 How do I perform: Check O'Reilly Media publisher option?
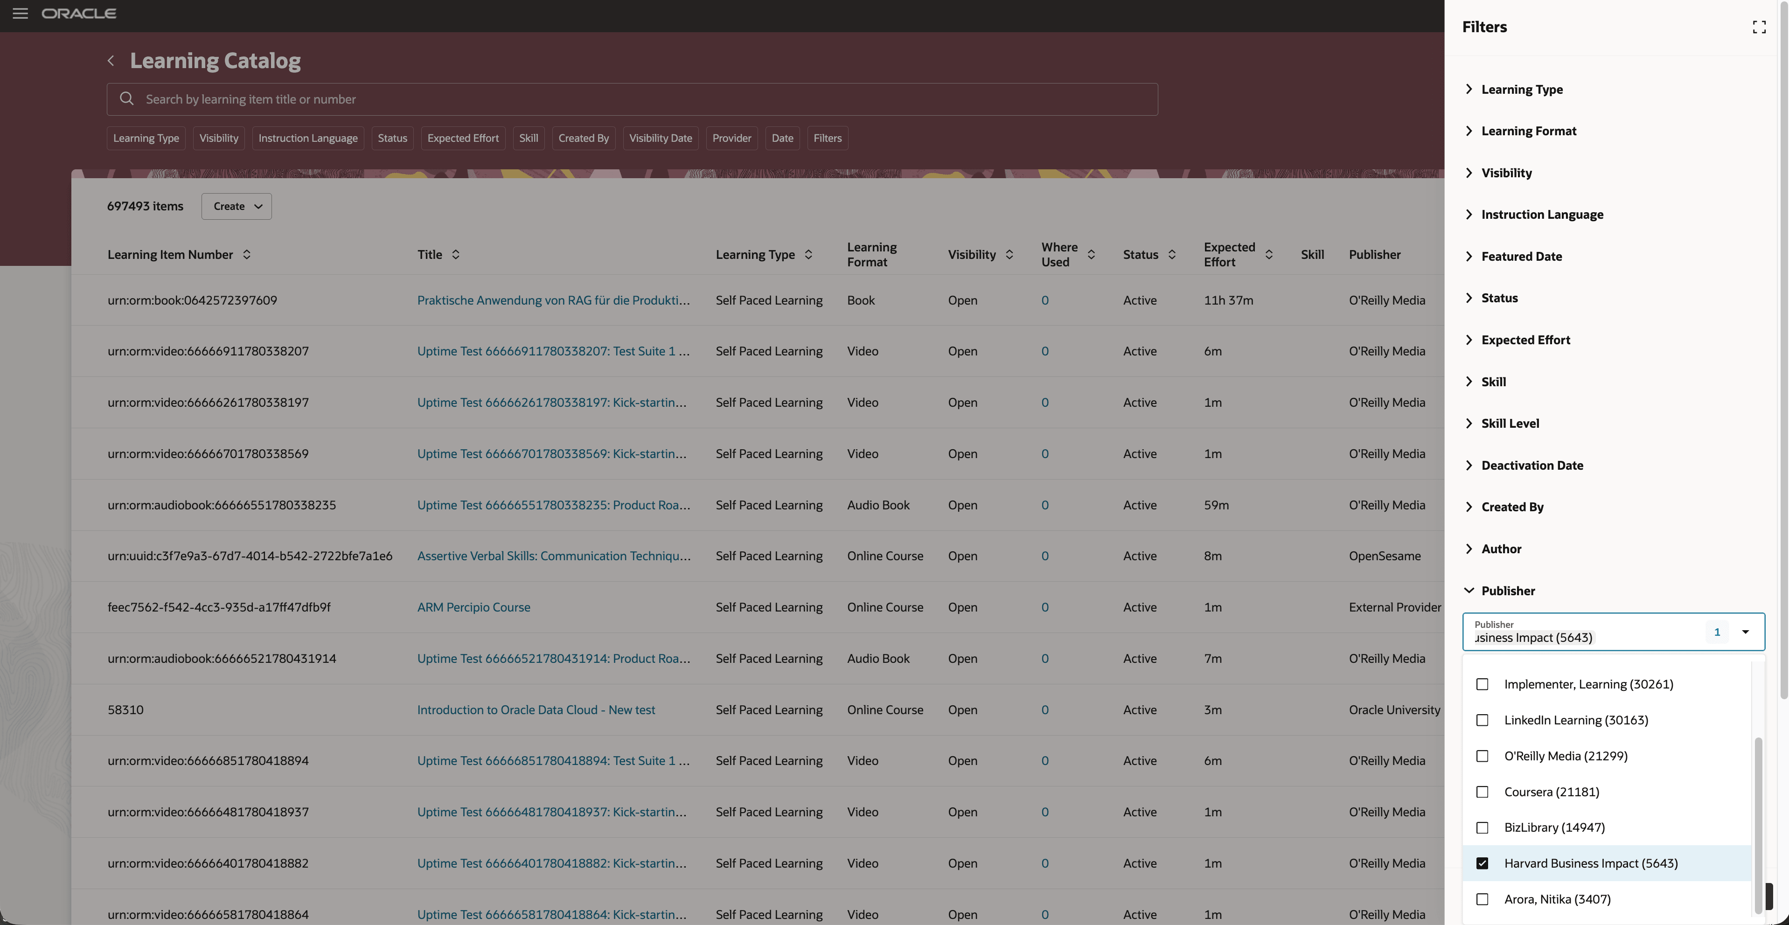coord(1482,756)
